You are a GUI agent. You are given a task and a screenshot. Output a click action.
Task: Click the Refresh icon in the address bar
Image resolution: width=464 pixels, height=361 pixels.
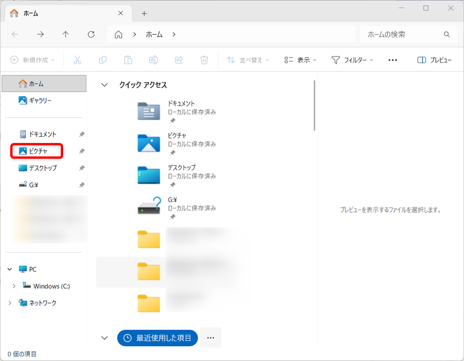tap(91, 34)
